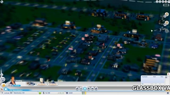The height and width of the screenshot is (95, 170).
Task: Open the RCI demand bars
Action: pos(84,93)
